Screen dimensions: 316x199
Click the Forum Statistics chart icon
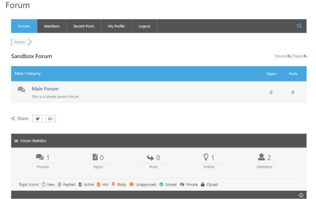(16, 141)
